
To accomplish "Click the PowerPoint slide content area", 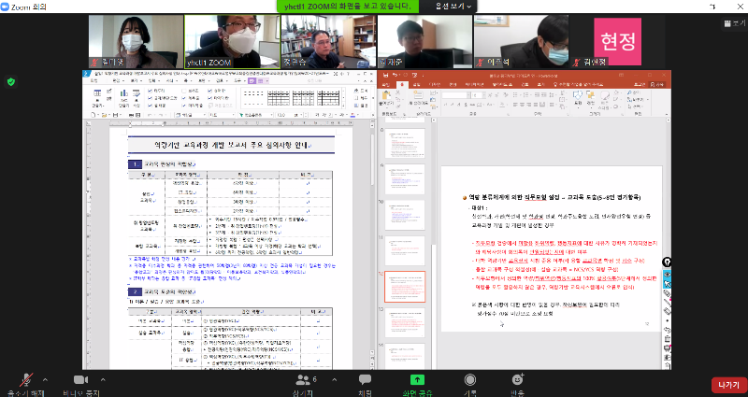I will 552,248.
